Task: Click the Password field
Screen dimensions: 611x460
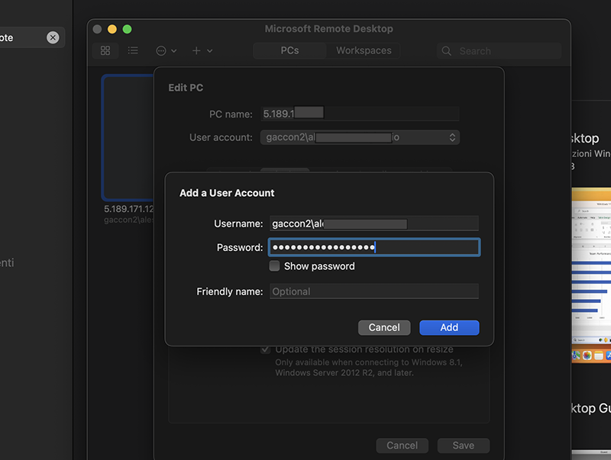Action: [374, 247]
